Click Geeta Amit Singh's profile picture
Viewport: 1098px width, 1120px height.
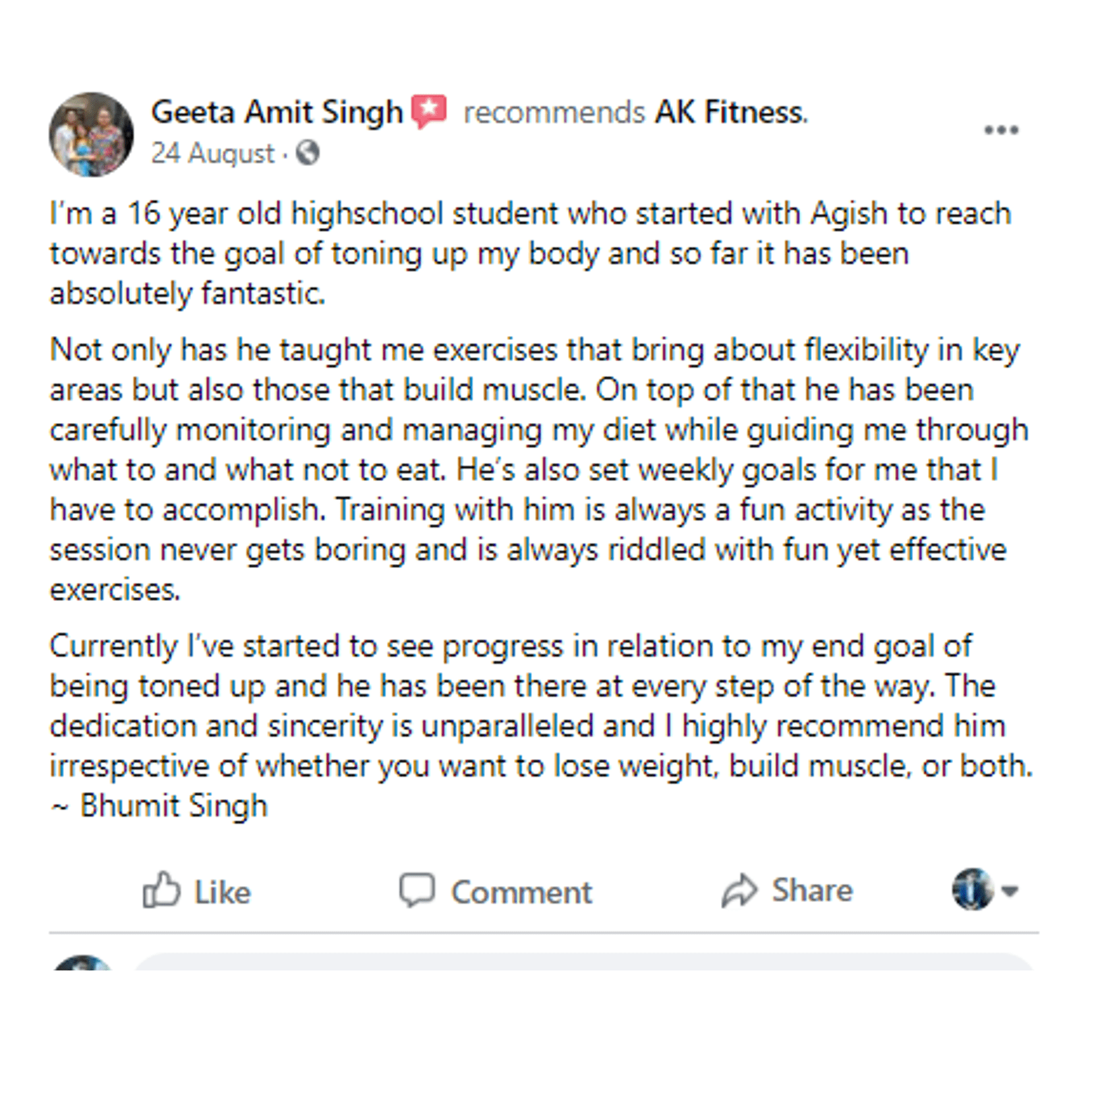click(x=92, y=134)
